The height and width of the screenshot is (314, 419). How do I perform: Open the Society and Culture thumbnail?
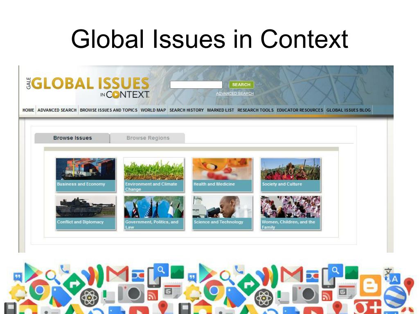coord(291,169)
